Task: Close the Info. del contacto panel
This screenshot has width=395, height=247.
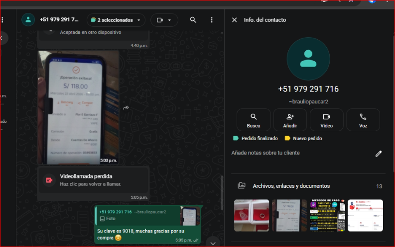Action: point(235,20)
